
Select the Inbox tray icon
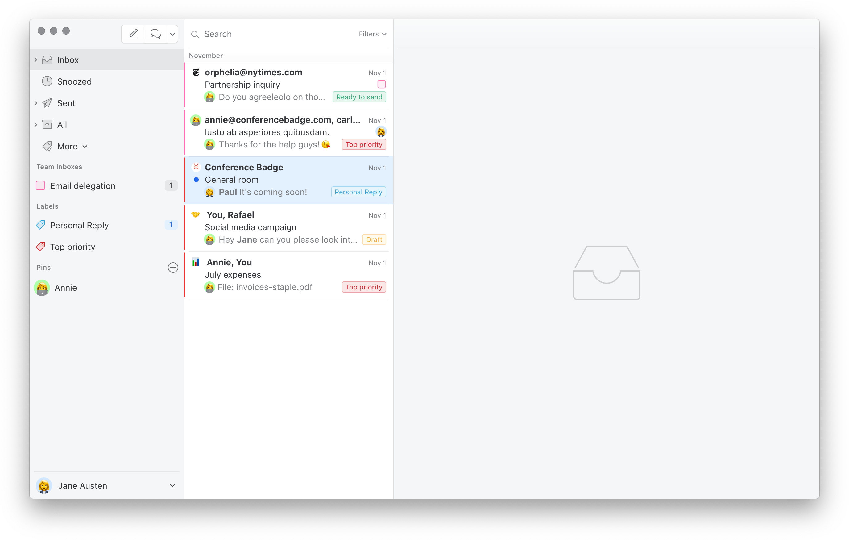coord(47,60)
